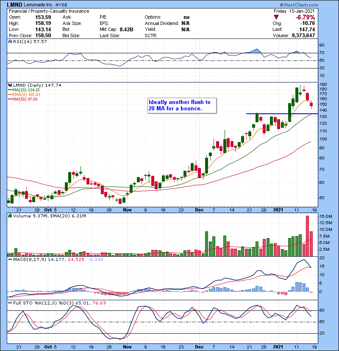Screen dimensions: 339x351
Task: Click the 190 price scale label
Action: pyautogui.click(x=323, y=85)
